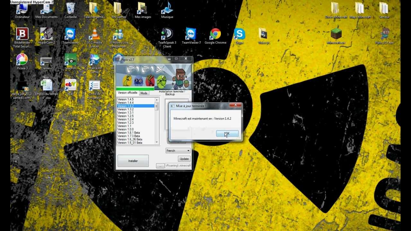The image size is (411, 231).
Task: Open the Picasa 3 desktop icon
Action: click(x=22, y=62)
